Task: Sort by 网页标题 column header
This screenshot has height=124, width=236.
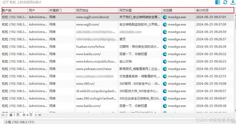Action: tap(140, 10)
